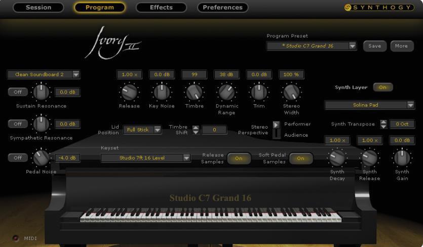The image size is (423, 247).
Task: Click the MIDI indicator light
Action: click(x=16, y=238)
